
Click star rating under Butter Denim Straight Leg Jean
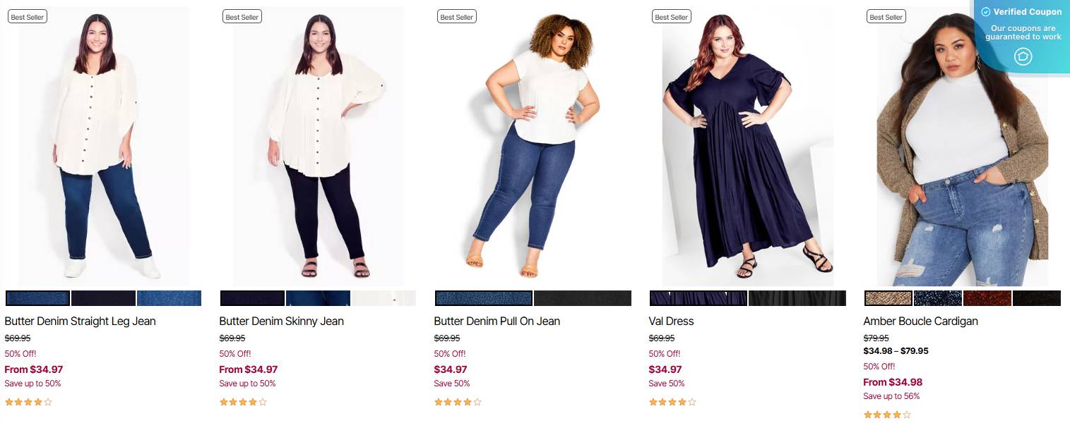(28, 403)
